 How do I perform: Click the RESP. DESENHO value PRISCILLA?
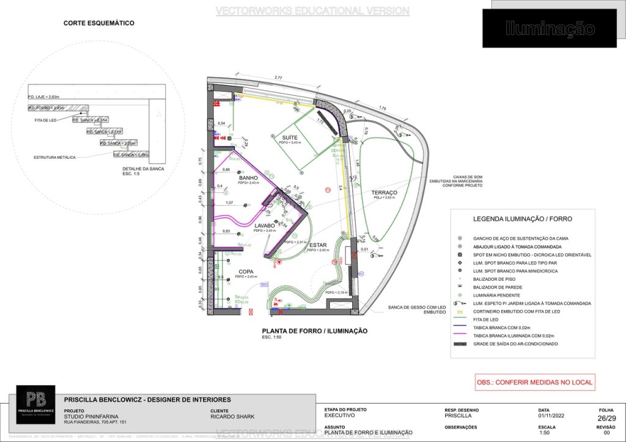coord(458,415)
